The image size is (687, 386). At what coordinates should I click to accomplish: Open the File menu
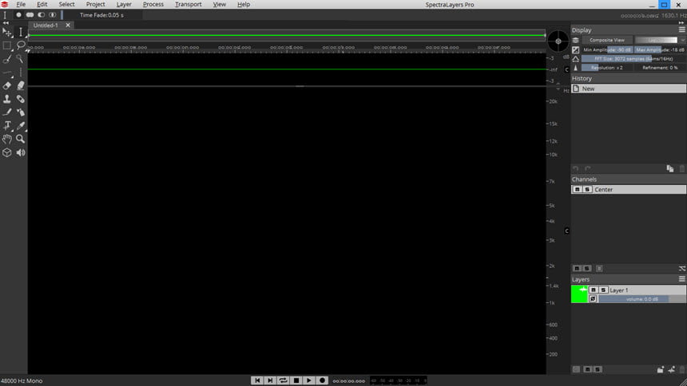point(21,4)
